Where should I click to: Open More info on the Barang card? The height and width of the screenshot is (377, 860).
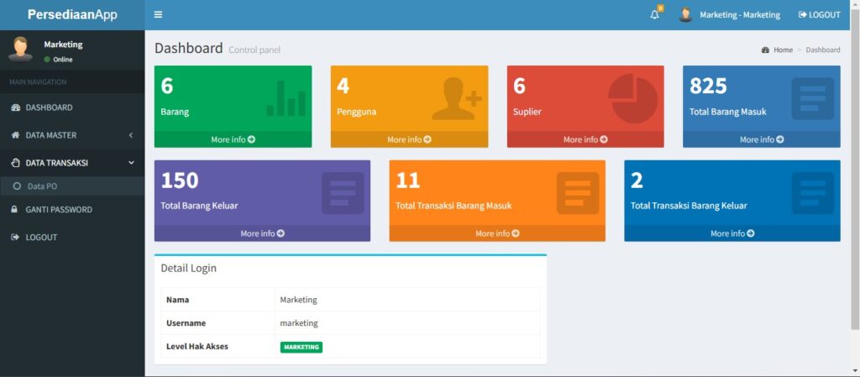(233, 139)
